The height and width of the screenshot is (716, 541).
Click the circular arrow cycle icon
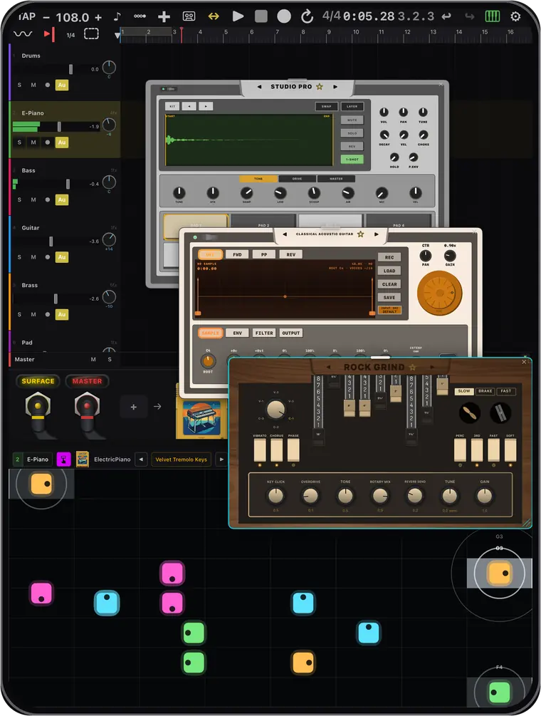(x=307, y=16)
